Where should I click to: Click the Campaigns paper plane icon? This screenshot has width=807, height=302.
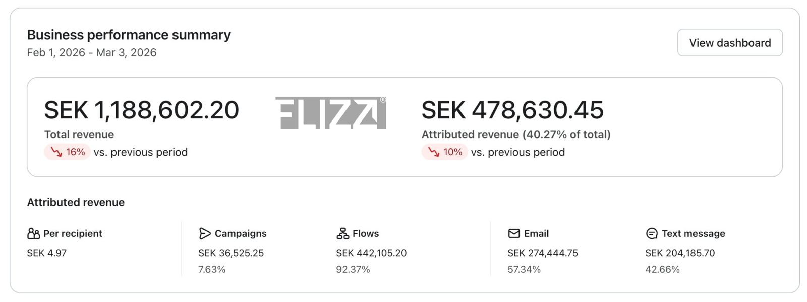pyautogui.click(x=204, y=233)
